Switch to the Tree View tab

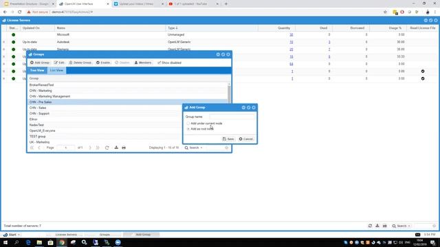pyautogui.click(x=37, y=70)
